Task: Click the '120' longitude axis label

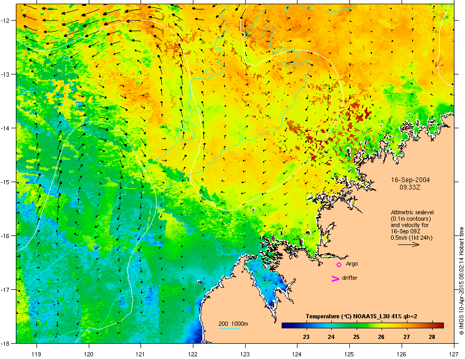Action: tap(89, 354)
